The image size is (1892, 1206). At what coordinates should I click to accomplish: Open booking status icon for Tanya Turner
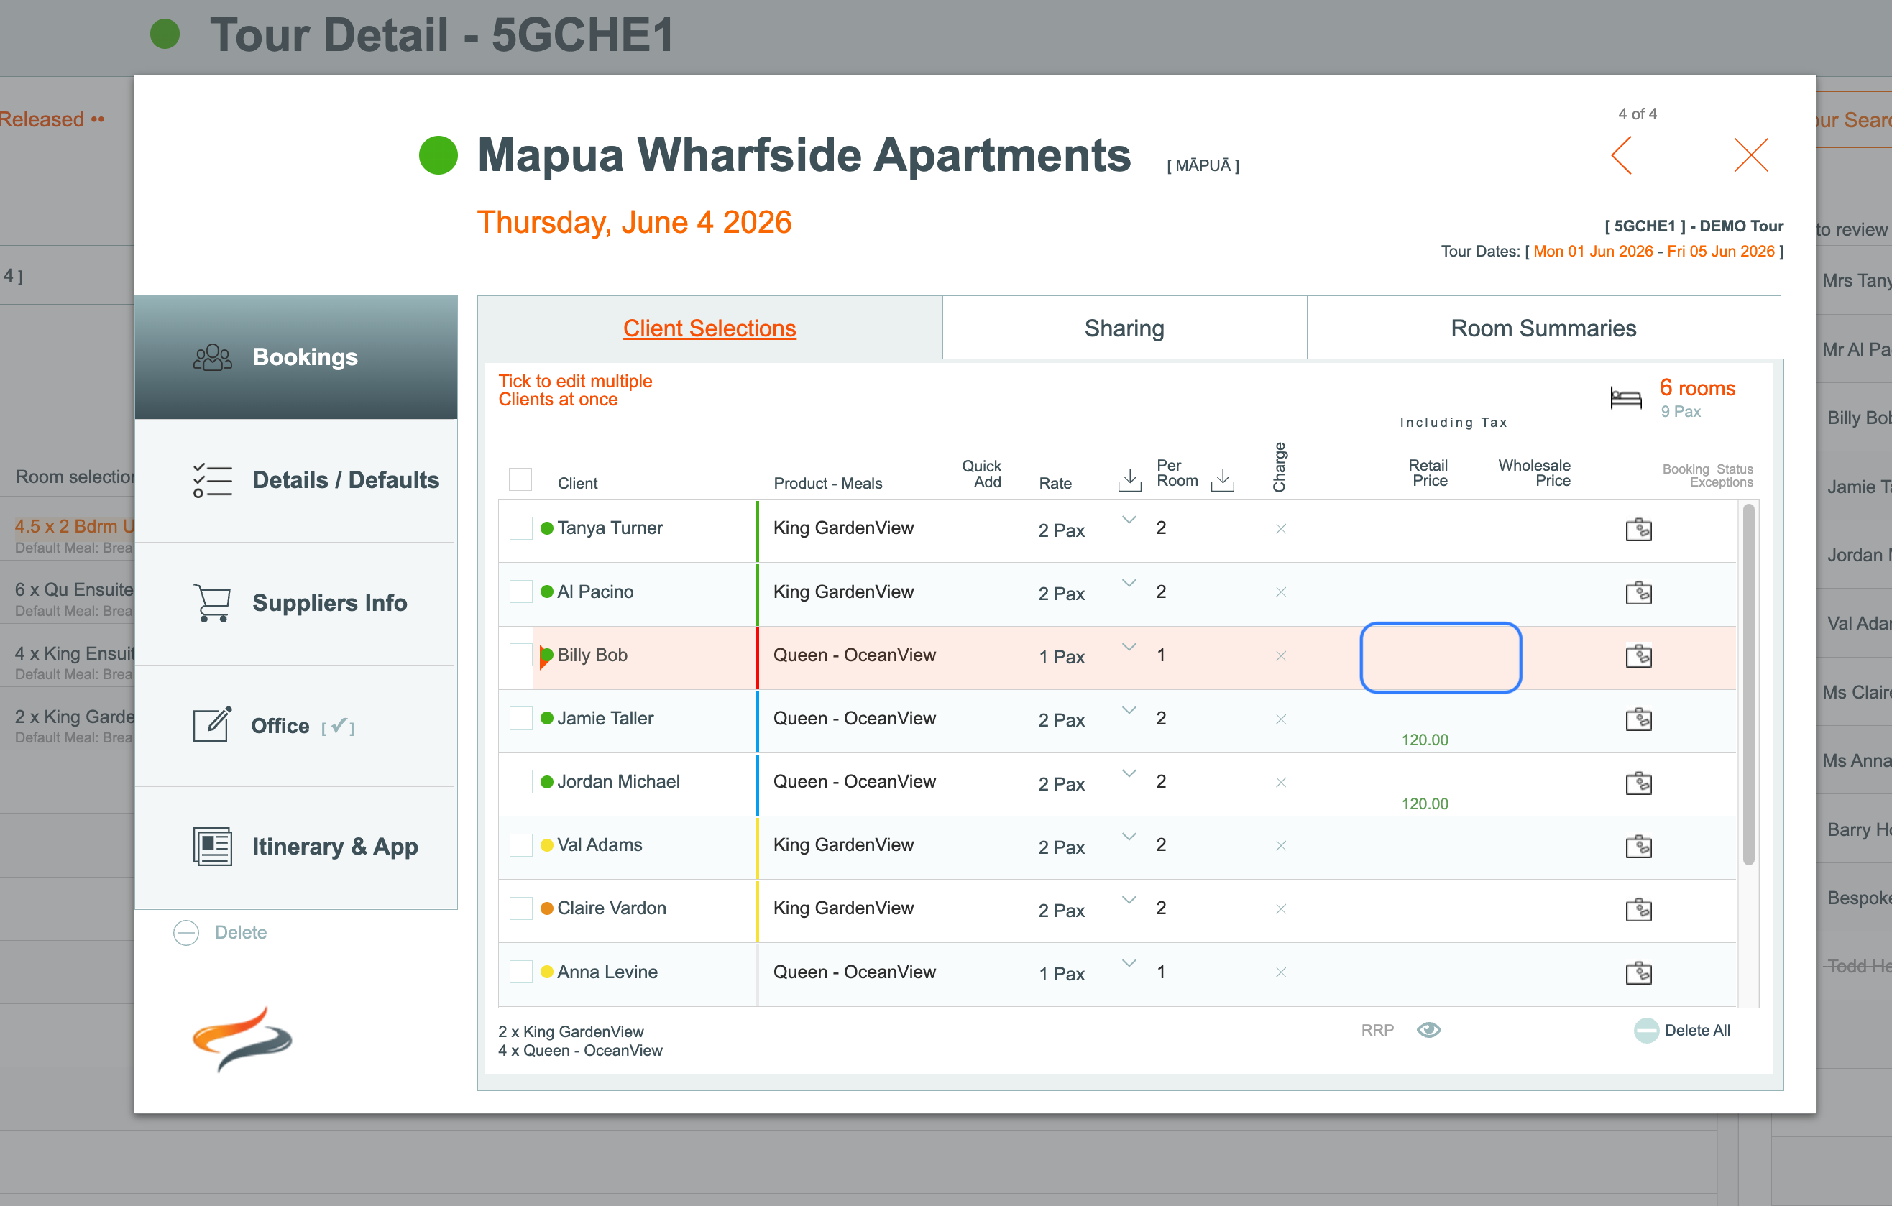tap(1638, 530)
